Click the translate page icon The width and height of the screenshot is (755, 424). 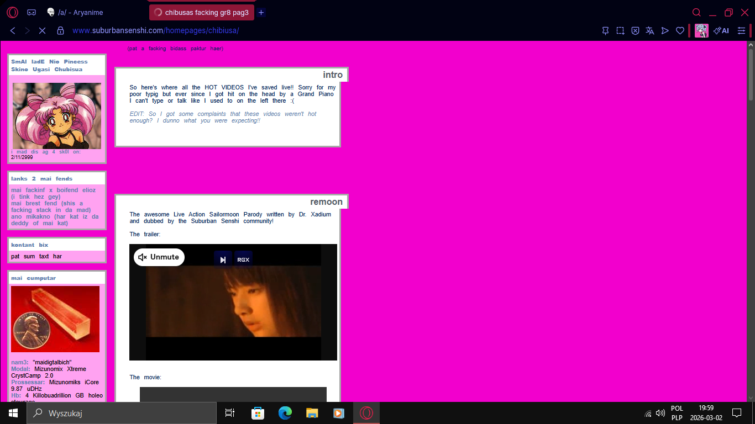[x=650, y=31]
